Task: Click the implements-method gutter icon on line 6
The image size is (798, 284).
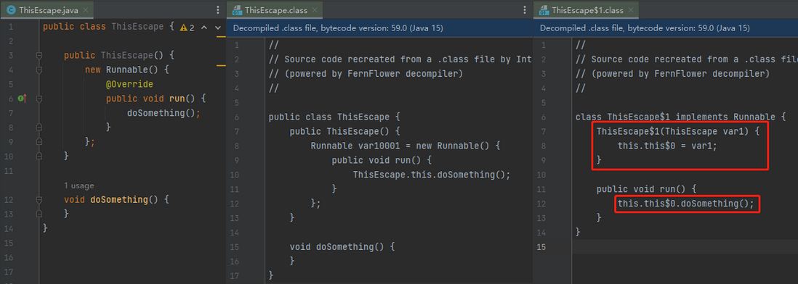Action: [21, 99]
